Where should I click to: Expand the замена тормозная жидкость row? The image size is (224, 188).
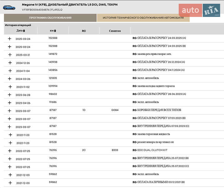pyautogui.click(x=10, y=135)
